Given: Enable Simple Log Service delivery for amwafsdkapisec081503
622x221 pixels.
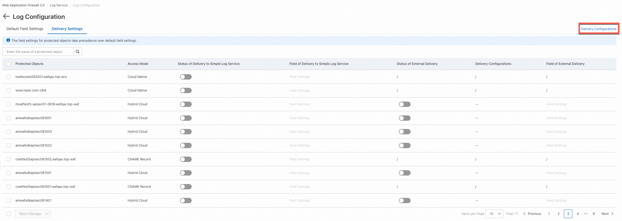Looking at the screenshot, I should click(186, 132).
